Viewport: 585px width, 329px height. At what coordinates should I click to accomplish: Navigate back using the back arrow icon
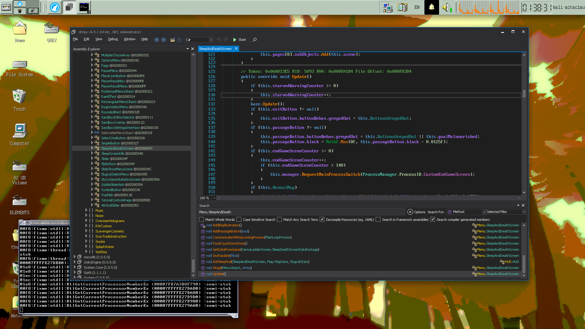tap(157, 40)
